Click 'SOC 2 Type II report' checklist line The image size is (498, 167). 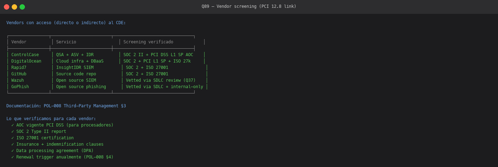(x=39, y=131)
